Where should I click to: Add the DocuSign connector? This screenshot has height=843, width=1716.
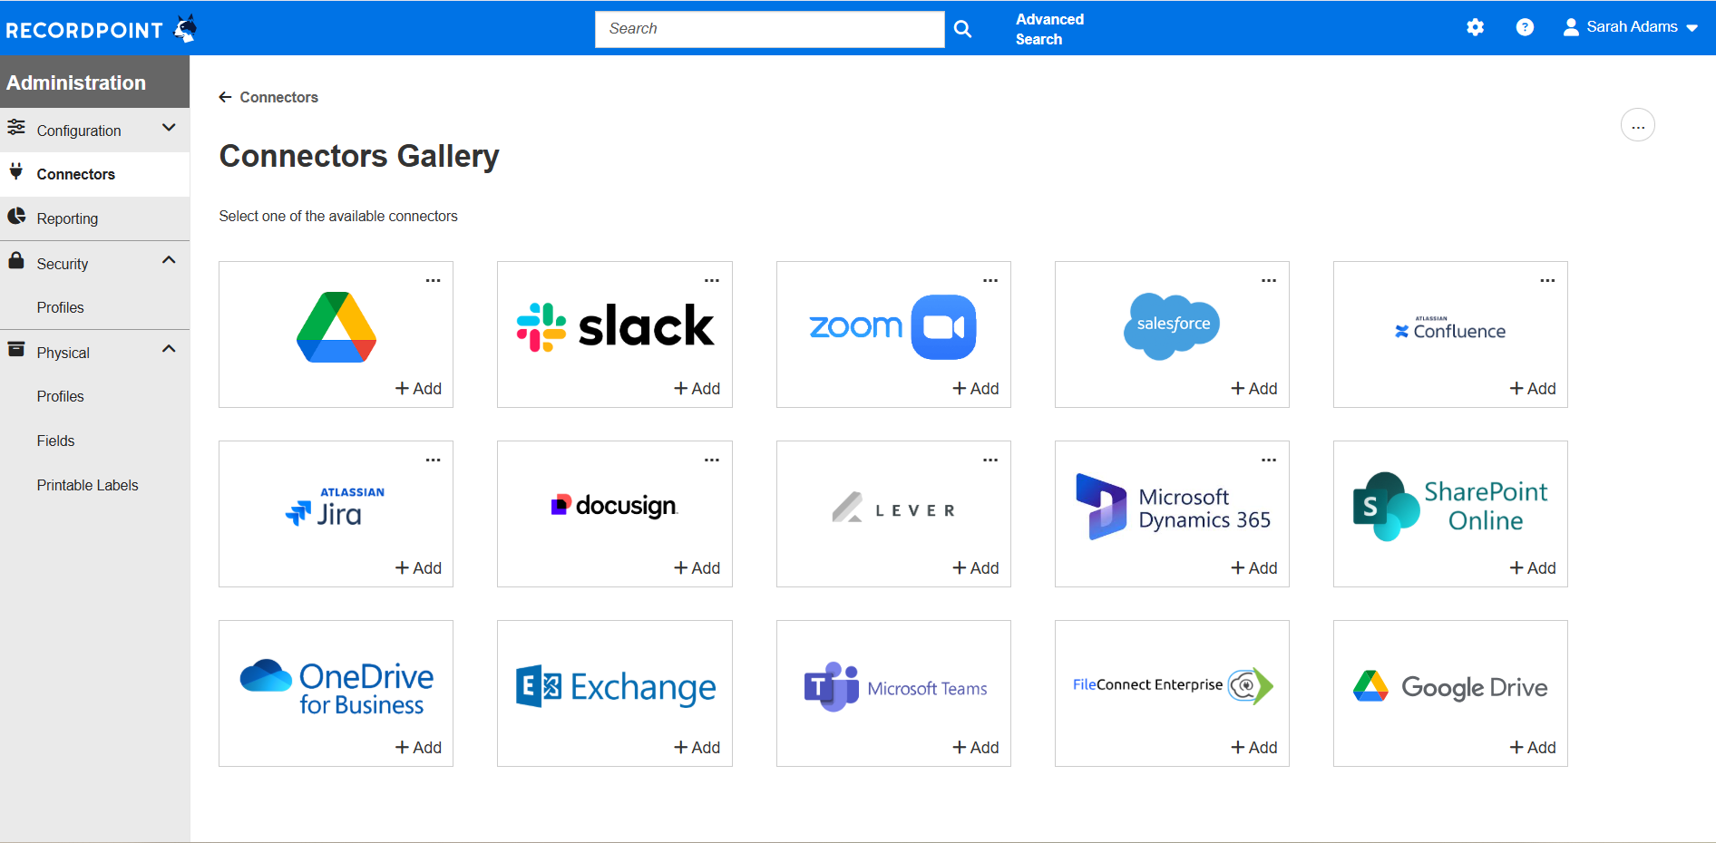pyautogui.click(x=697, y=568)
